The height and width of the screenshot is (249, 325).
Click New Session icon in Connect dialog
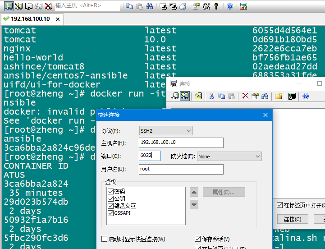[x=198, y=96]
